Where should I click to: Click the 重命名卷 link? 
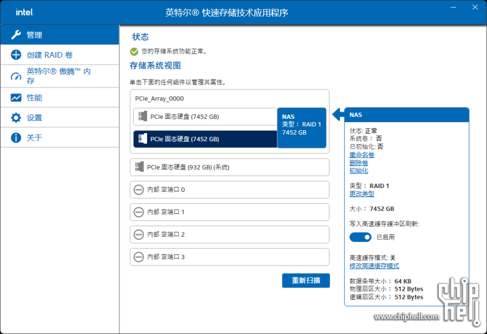[x=362, y=155]
